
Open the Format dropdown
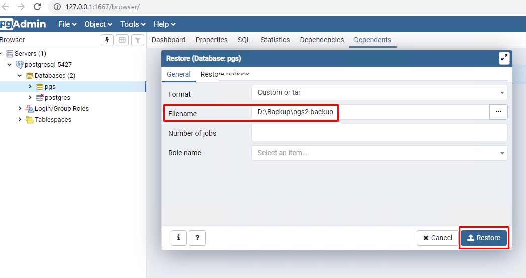[x=379, y=93]
